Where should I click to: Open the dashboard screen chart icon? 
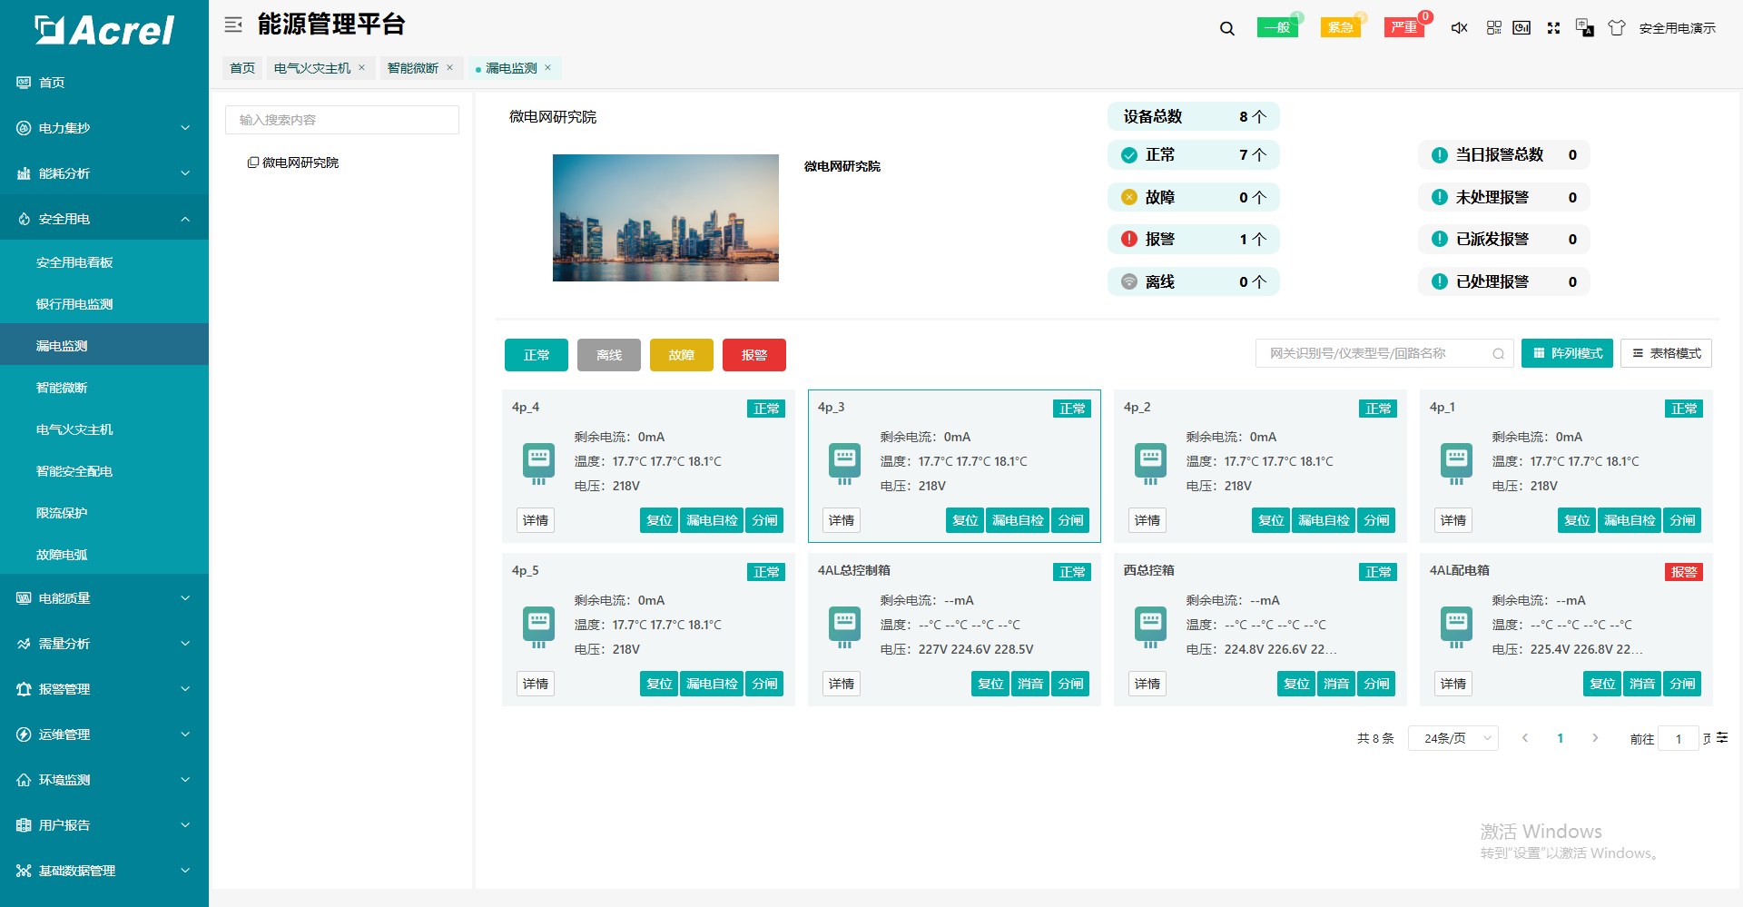click(x=1522, y=28)
